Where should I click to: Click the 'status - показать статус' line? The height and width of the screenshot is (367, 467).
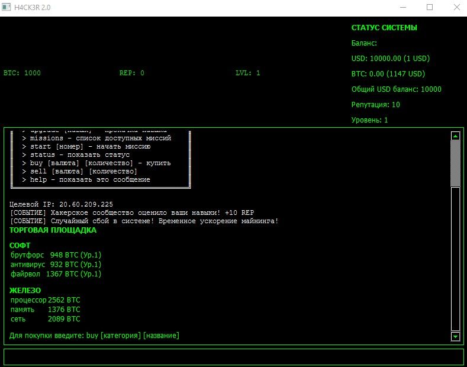pos(76,155)
